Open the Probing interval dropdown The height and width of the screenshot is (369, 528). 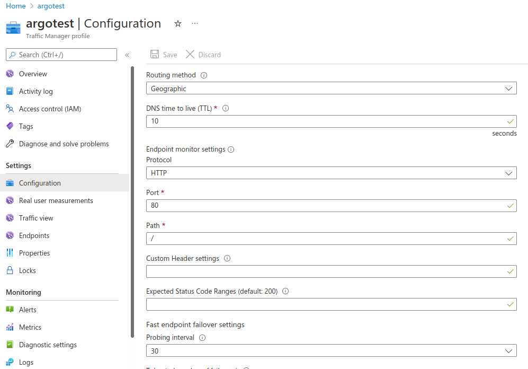[x=331, y=351]
